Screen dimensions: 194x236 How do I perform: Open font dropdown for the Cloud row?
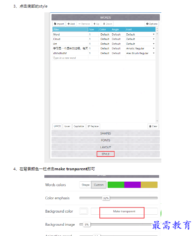[154, 39]
